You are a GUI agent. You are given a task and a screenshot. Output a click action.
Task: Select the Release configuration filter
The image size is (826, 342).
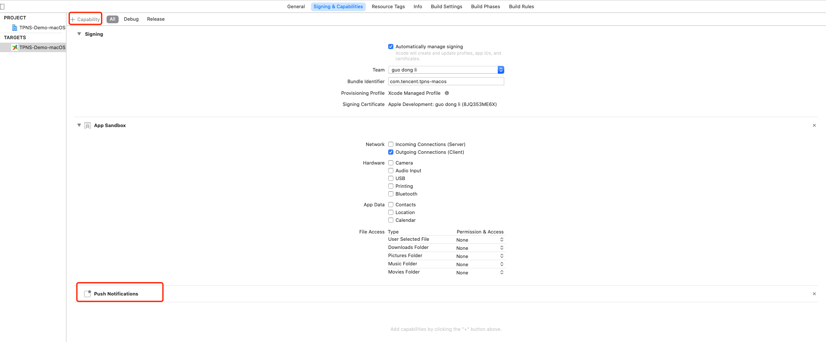tap(156, 19)
